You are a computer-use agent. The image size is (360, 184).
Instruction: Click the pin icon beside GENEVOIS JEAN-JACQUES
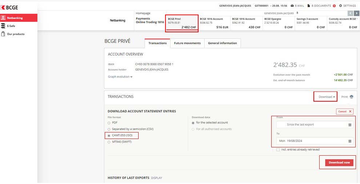[297, 13]
